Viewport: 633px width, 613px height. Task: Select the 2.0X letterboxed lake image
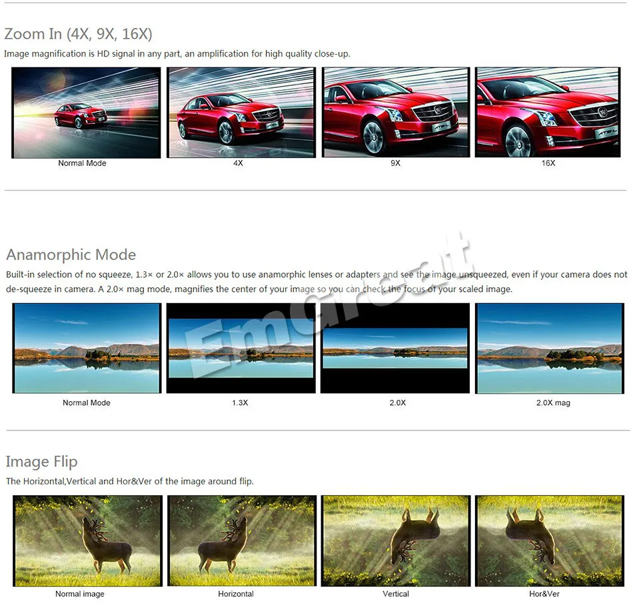[x=395, y=348]
